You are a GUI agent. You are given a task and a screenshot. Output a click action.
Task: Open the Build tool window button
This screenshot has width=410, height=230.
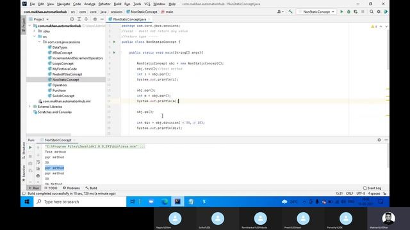coord(91,188)
